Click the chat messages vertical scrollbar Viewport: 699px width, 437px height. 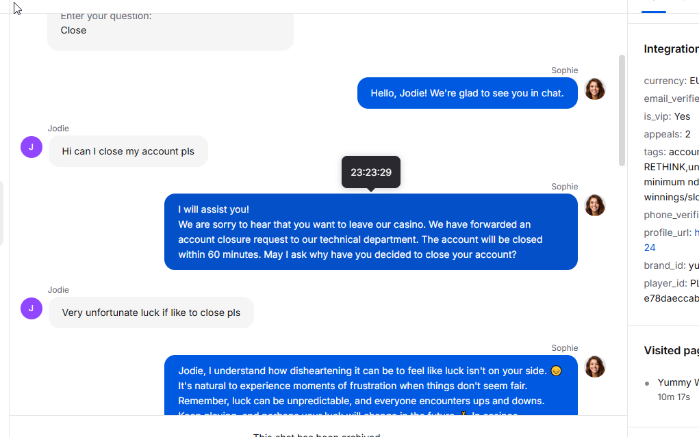point(622,111)
